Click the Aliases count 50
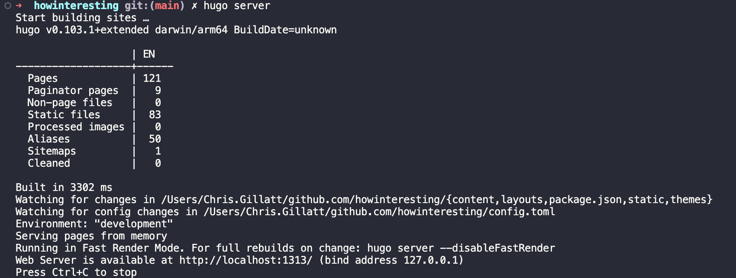The width and height of the screenshot is (736, 278). tap(155, 139)
